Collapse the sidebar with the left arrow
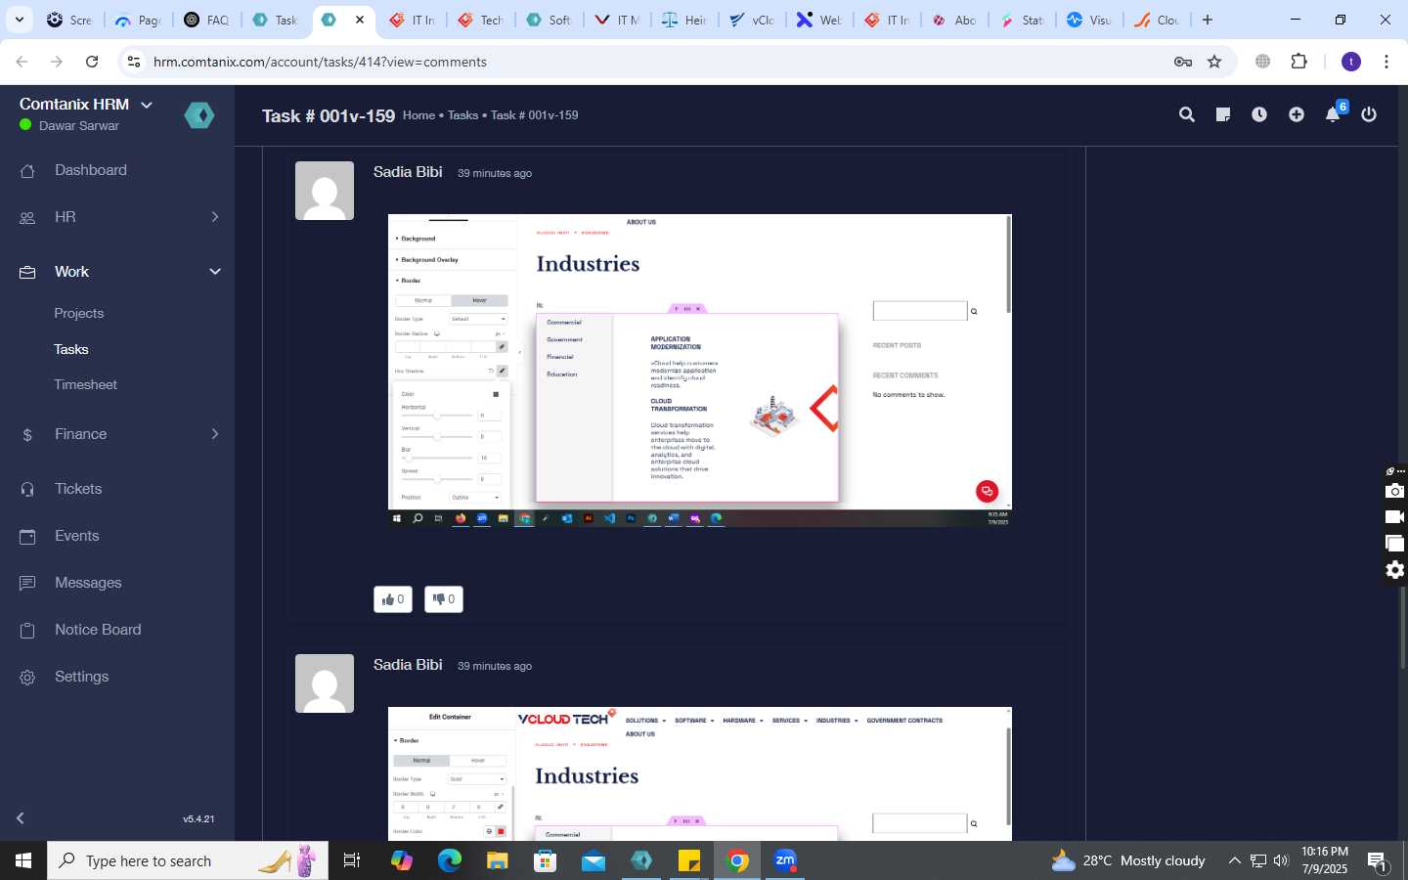Image resolution: width=1408 pixels, height=880 pixels. (21, 818)
